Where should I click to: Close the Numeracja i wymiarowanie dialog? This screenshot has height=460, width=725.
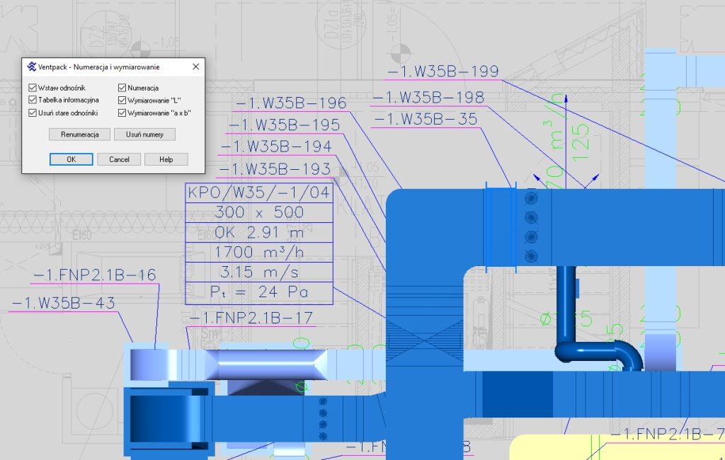coord(195,67)
